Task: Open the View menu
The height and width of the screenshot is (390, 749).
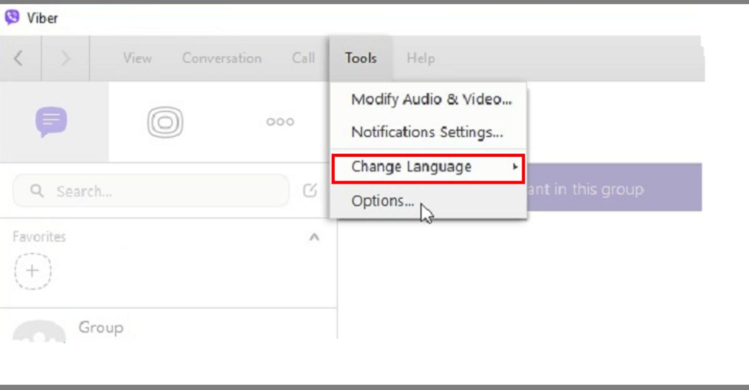Action: [x=137, y=58]
